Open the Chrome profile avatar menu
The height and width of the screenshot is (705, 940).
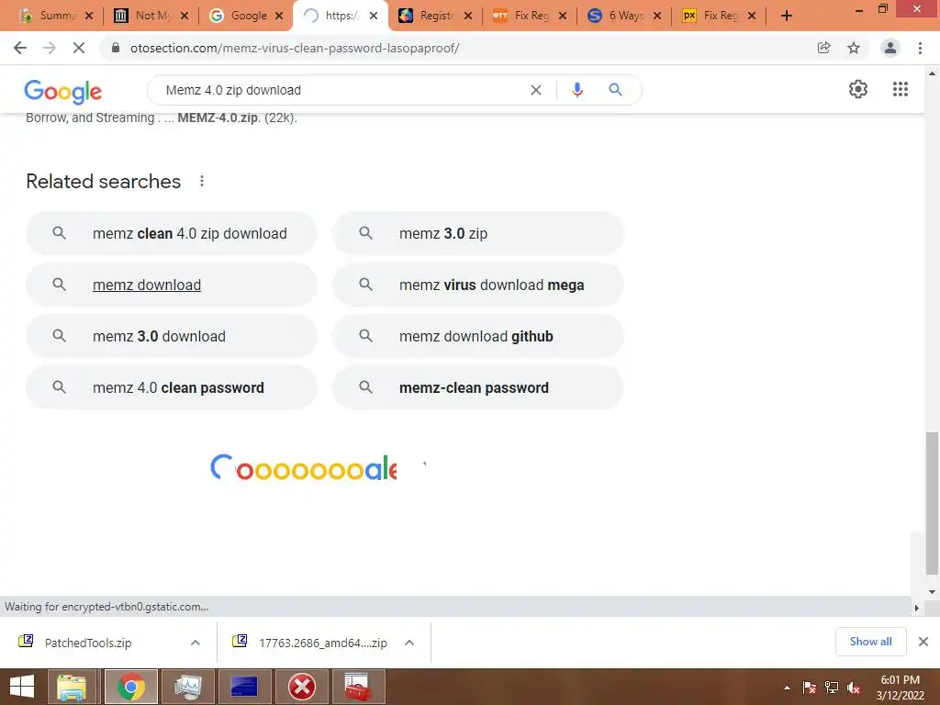click(890, 48)
